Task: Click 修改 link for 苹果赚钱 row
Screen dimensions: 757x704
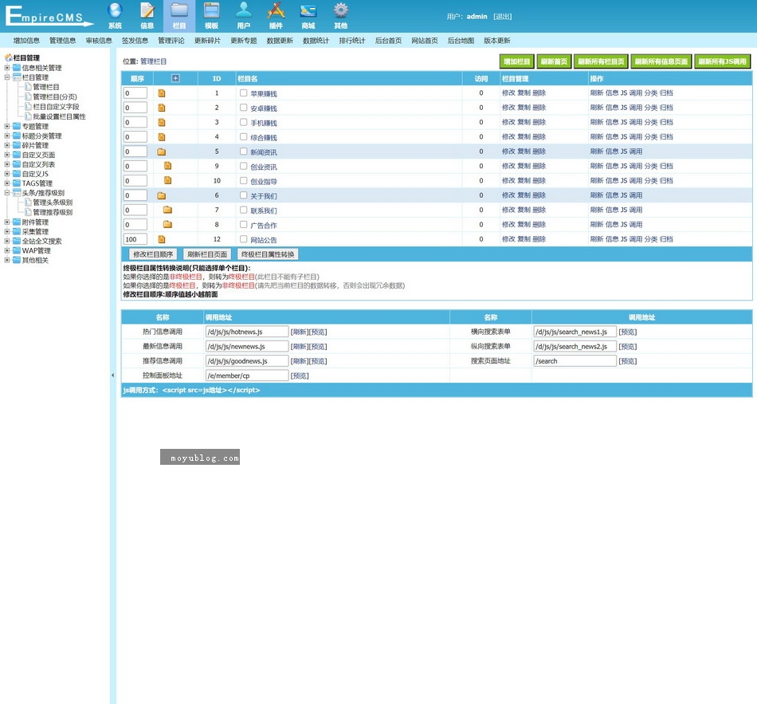Action: pyautogui.click(x=508, y=92)
